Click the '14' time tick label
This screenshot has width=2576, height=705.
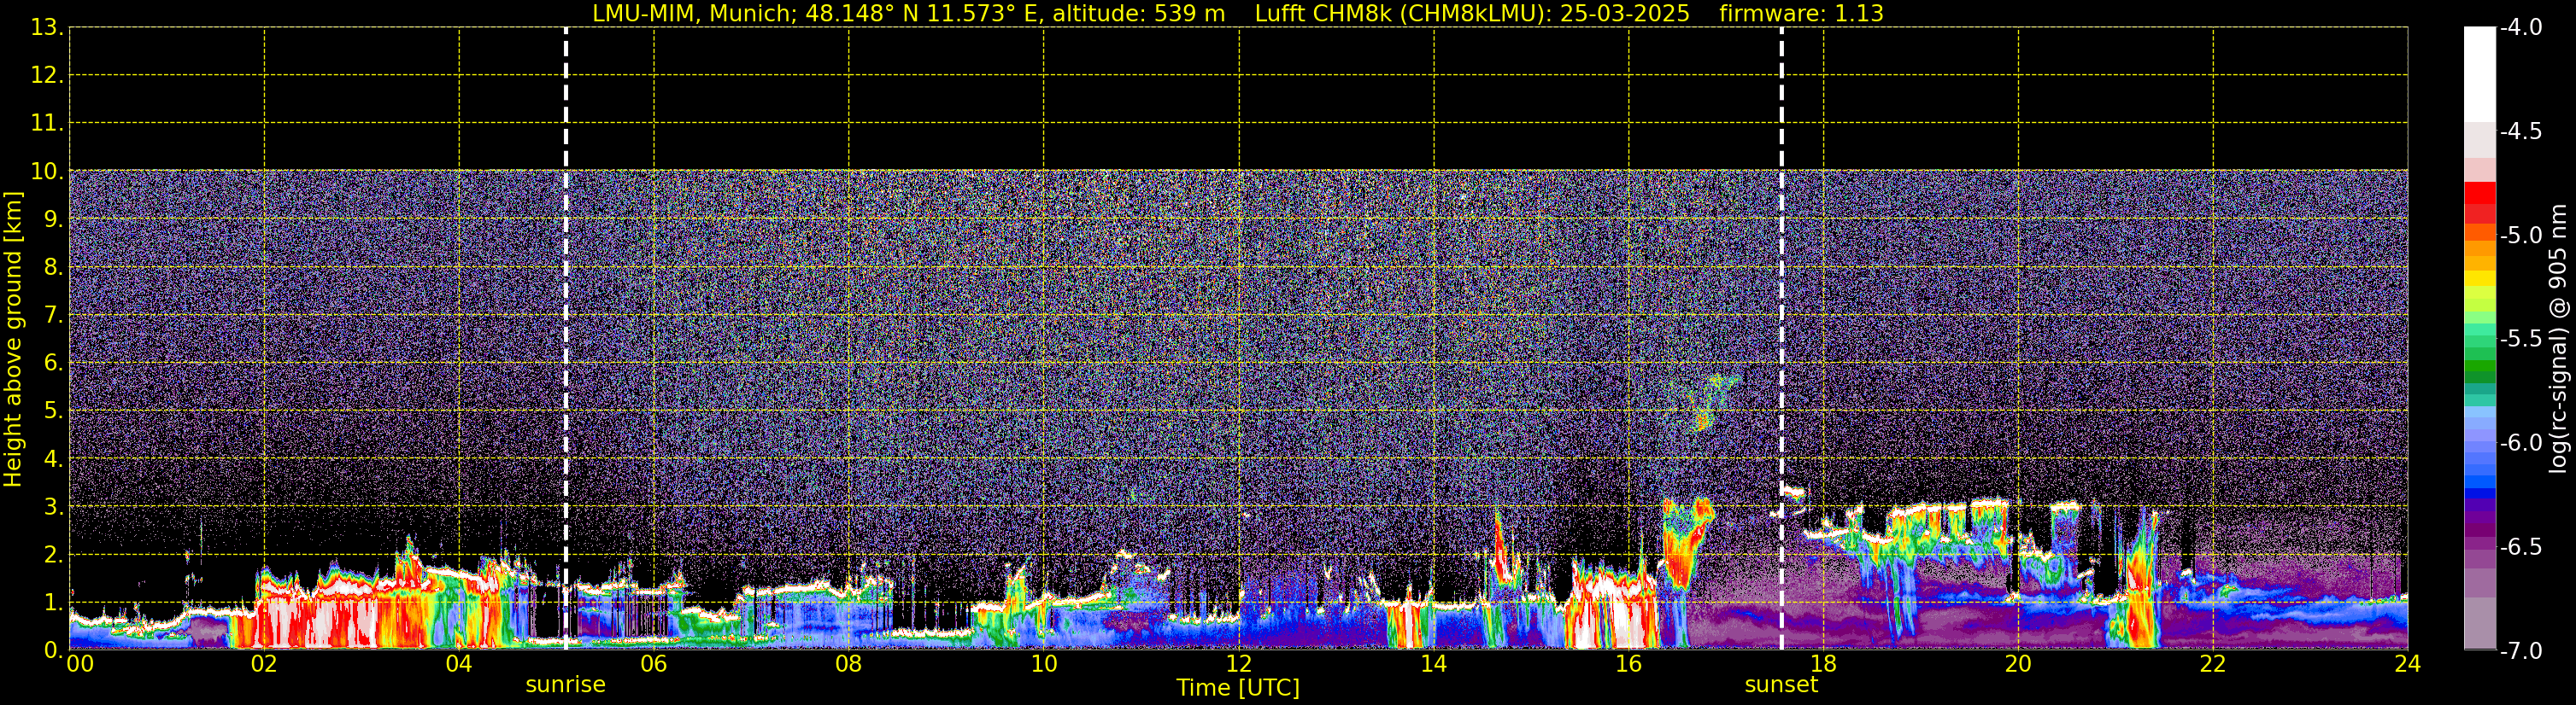(x=1433, y=664)
